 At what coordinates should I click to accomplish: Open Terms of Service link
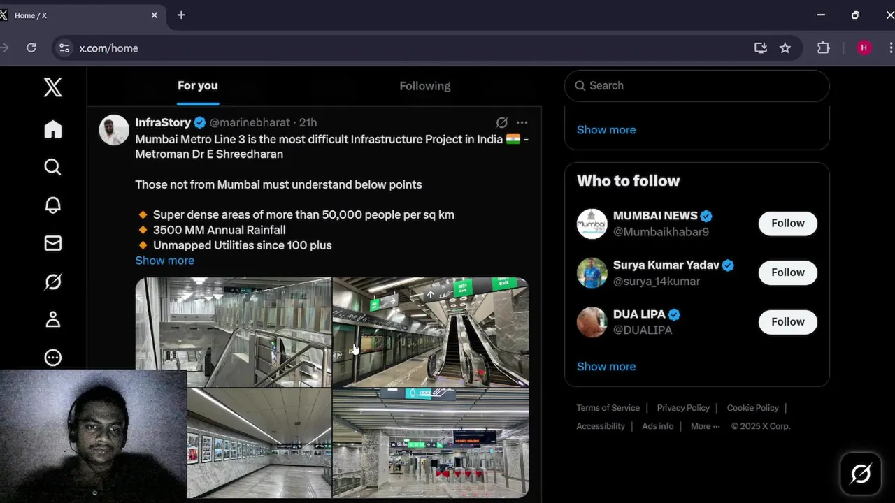(x=608, y=408)
